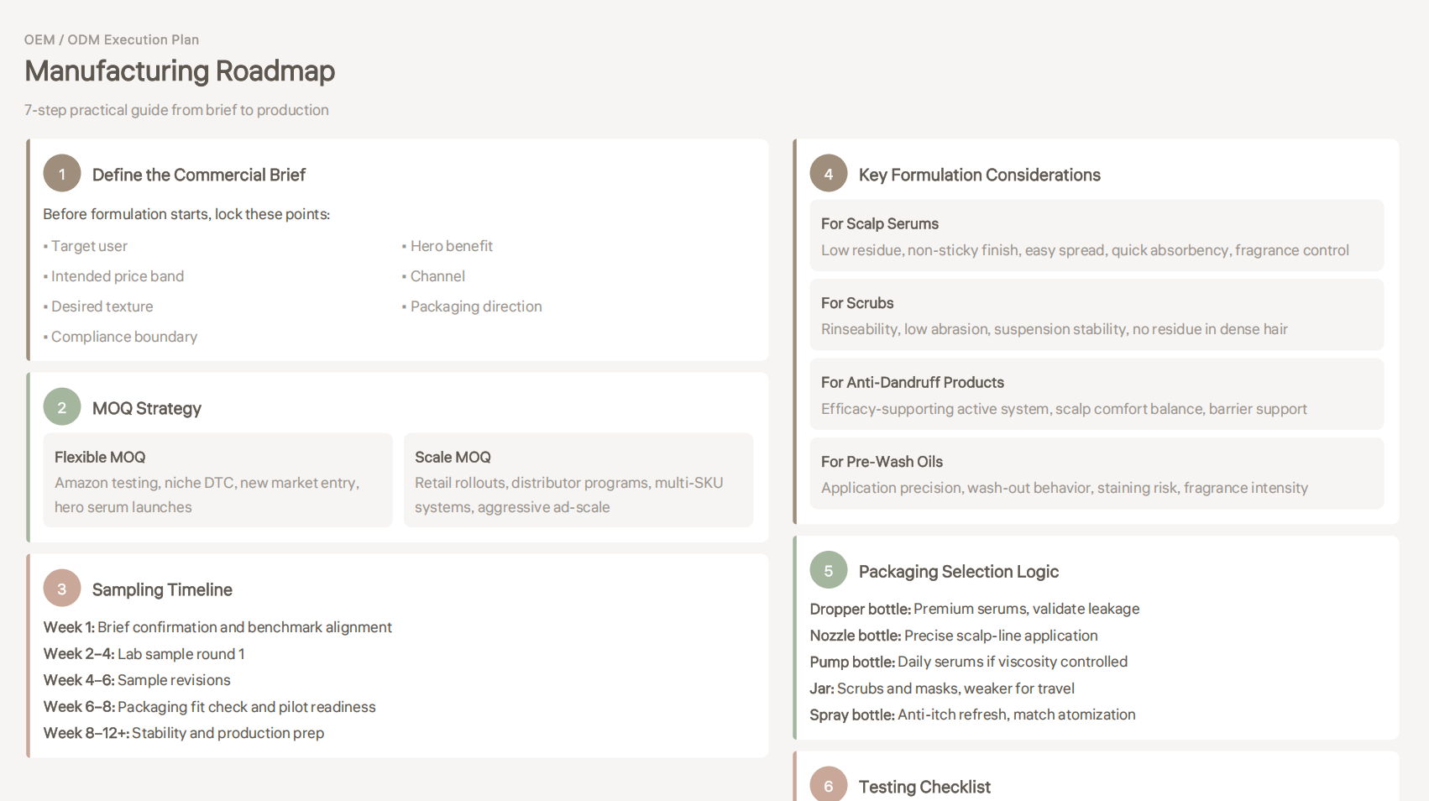Select the OEM / ODM Execution Plan label
Image resolution: width=1429 pixels, height=801 pixels.
click(112, 39)
